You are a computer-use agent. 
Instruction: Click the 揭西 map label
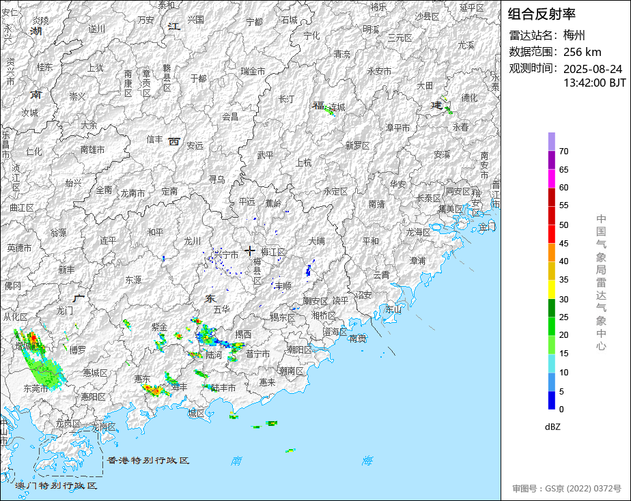(243, 334)
